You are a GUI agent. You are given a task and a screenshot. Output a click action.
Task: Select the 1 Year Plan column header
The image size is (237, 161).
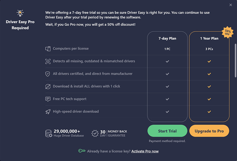209,38
